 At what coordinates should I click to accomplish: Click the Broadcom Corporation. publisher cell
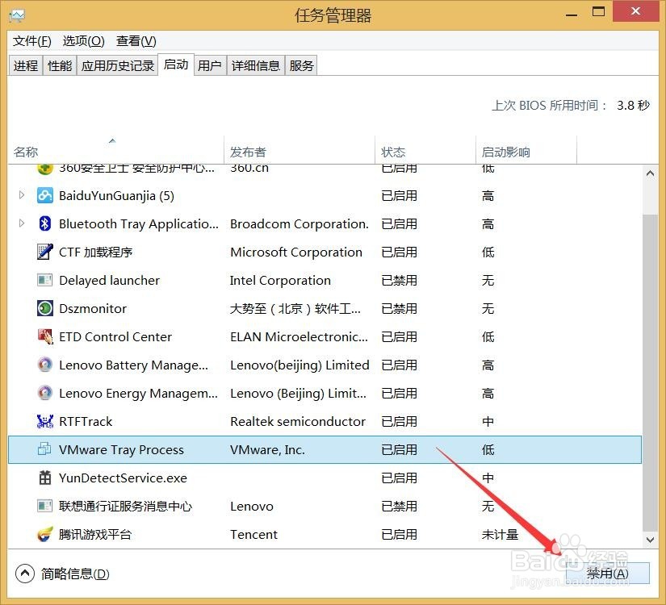[299, 223]
